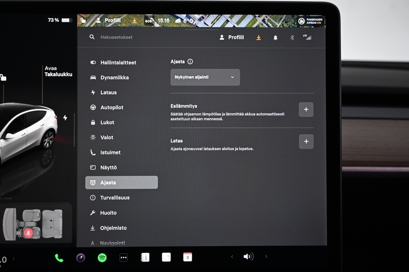The height and width of the screenshot is (272, 409).
Task: Mute the volume speaker icon
Action: point(248,257)
